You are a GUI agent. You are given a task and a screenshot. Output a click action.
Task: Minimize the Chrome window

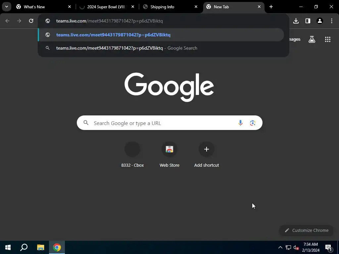[x=301, y=7]
